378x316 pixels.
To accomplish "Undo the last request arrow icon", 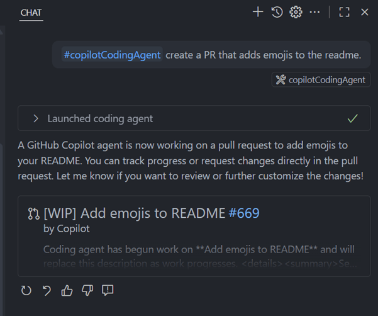I will click(x=46, y=290).
